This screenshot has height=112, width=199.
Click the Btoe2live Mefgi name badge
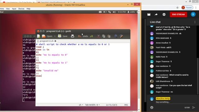point(163,99)
